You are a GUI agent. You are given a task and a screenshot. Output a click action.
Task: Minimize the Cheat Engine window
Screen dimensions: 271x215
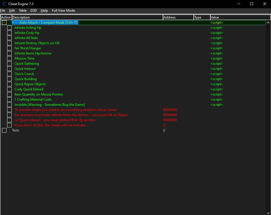click(x=239, y=4)
